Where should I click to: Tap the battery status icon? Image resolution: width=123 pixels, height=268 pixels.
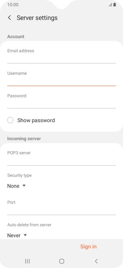(115, 5)
